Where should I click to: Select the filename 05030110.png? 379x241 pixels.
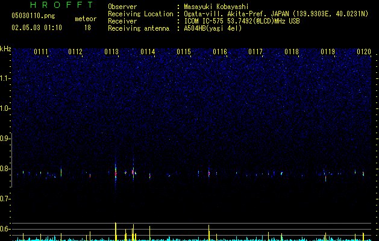tap(33, 16)
